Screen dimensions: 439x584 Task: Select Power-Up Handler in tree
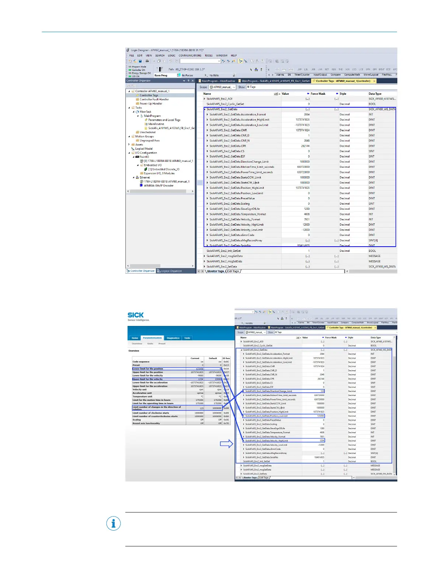[x=151, y=104]
